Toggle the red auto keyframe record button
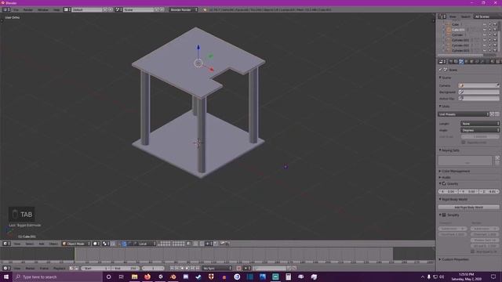Viewport: 502px width, 282px height. pos(238,268)
